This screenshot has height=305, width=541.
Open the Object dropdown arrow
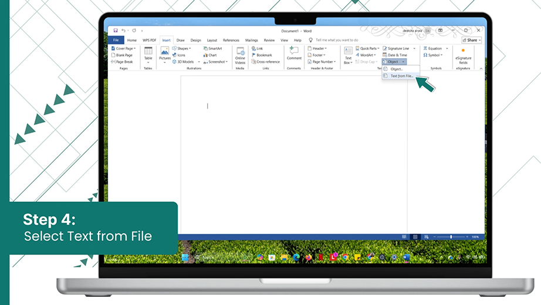[x=403, y=62]
